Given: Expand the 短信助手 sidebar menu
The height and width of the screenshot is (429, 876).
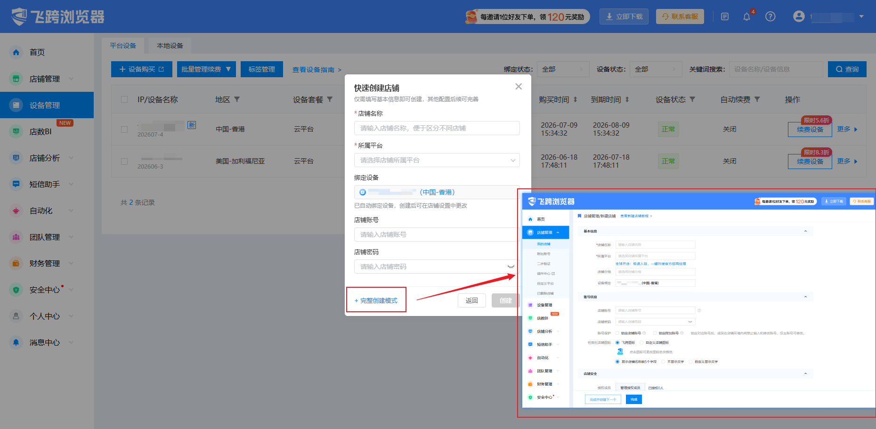Looking at the screenshot, I should pyautogui.click(x=71, y=184).
